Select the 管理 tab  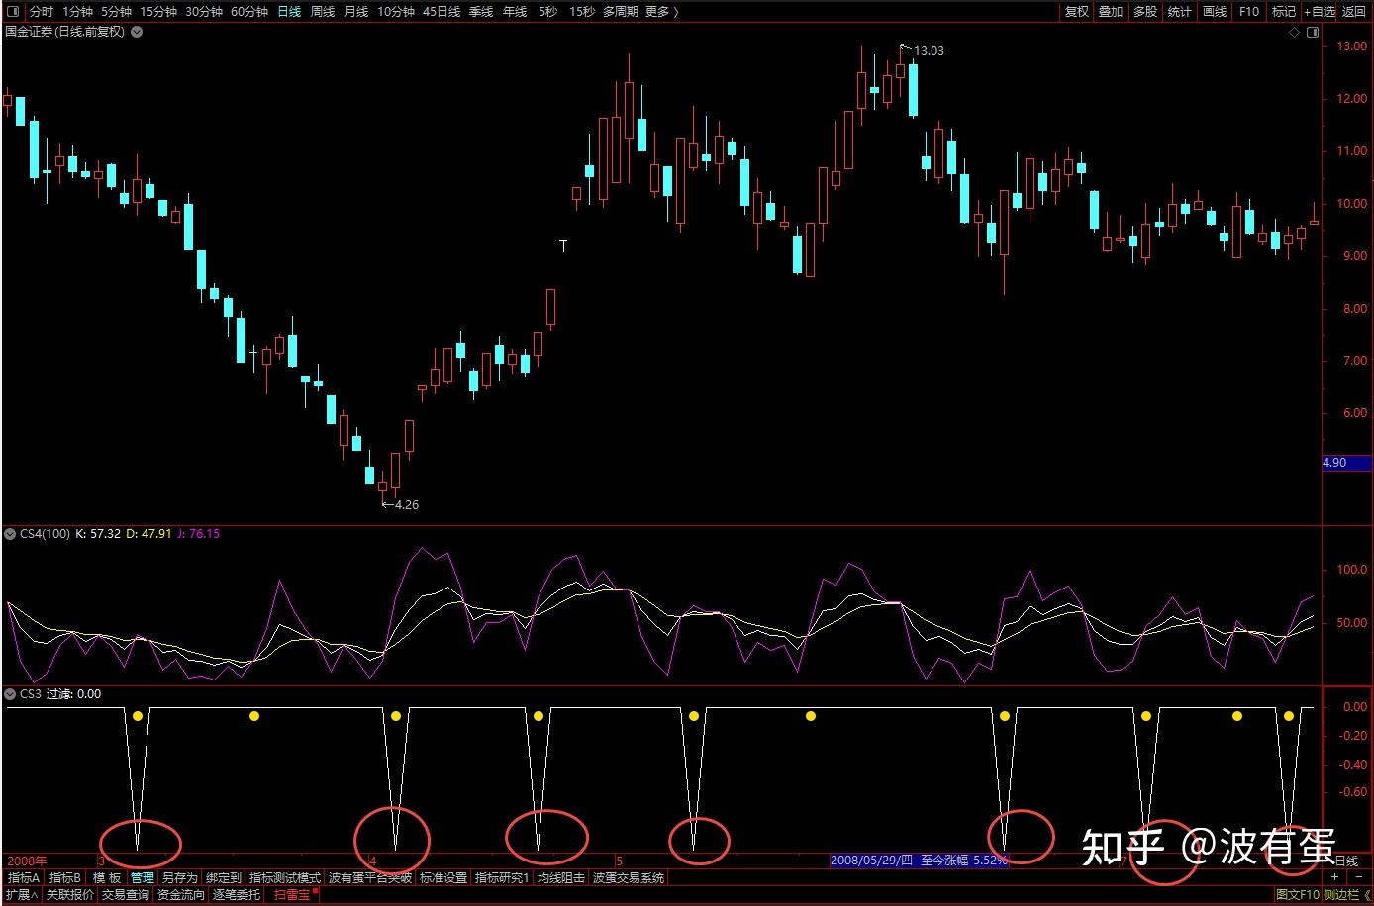coord(143,878)
